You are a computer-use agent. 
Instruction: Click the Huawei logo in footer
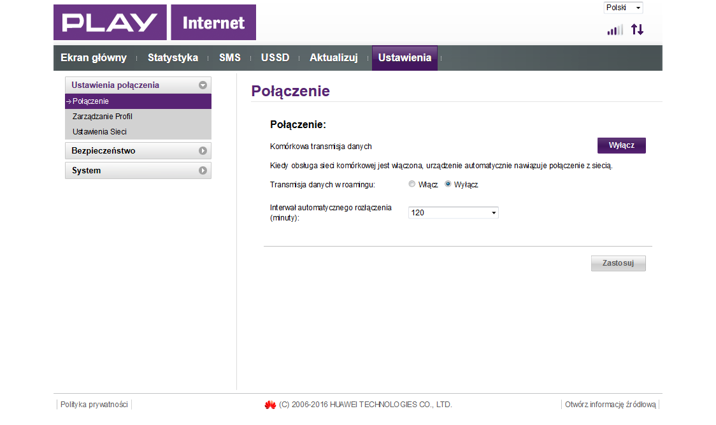(x=270, y=405)
